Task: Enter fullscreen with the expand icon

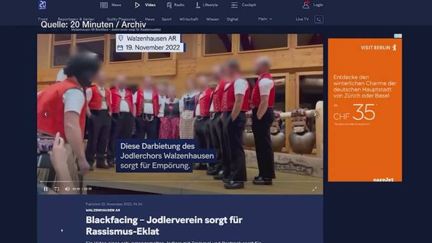Action: point(314,189)
